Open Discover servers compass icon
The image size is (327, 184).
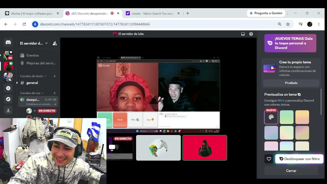8,99
